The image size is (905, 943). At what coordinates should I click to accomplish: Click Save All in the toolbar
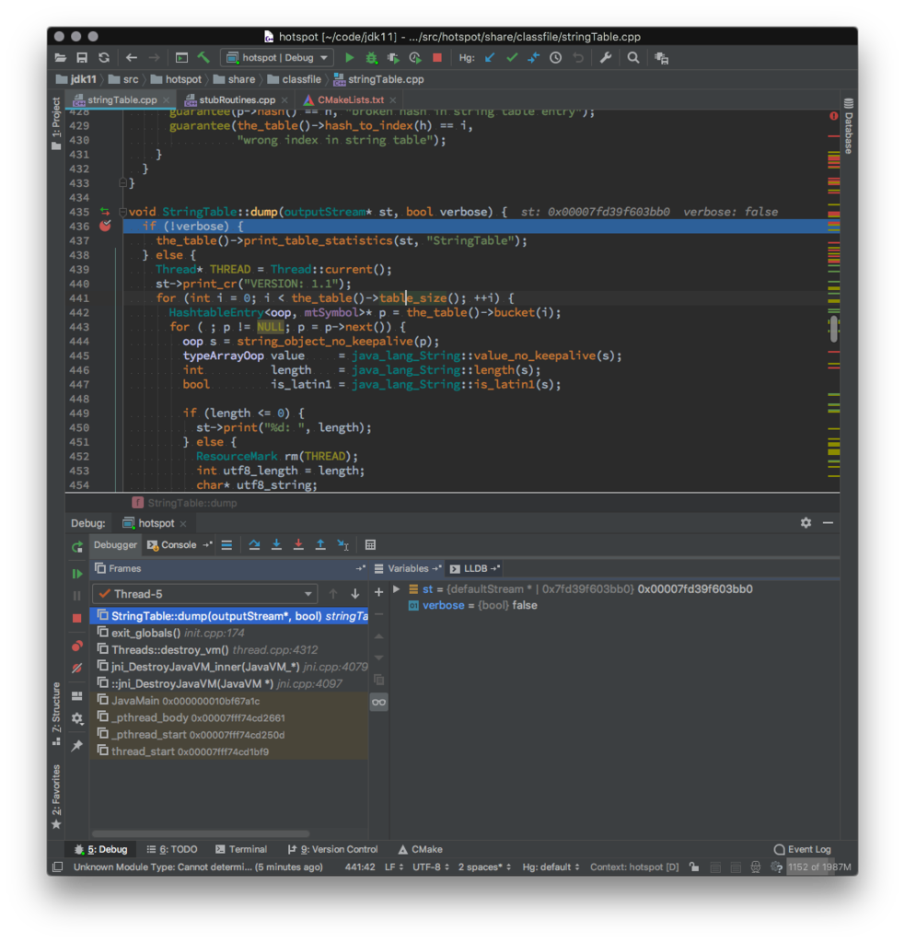pyautogui.click(x=82, y=58)
